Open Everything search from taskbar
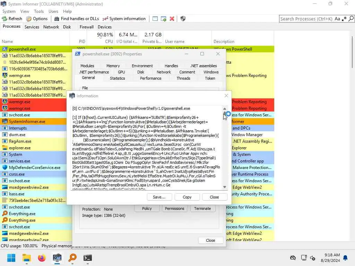Image resolution: width=355 pixels, height=266 pixels. pyautogui.click(x=72, y=258)
